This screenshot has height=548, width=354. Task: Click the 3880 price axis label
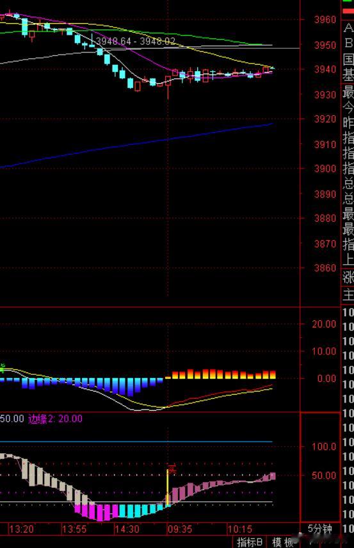(325, 218)
